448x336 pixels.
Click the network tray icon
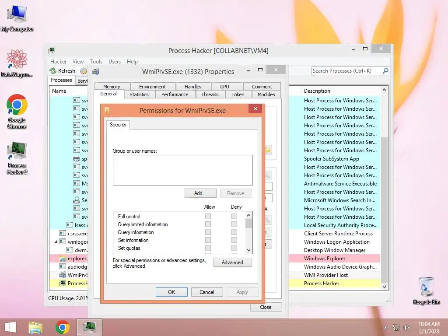pos(396,327)
